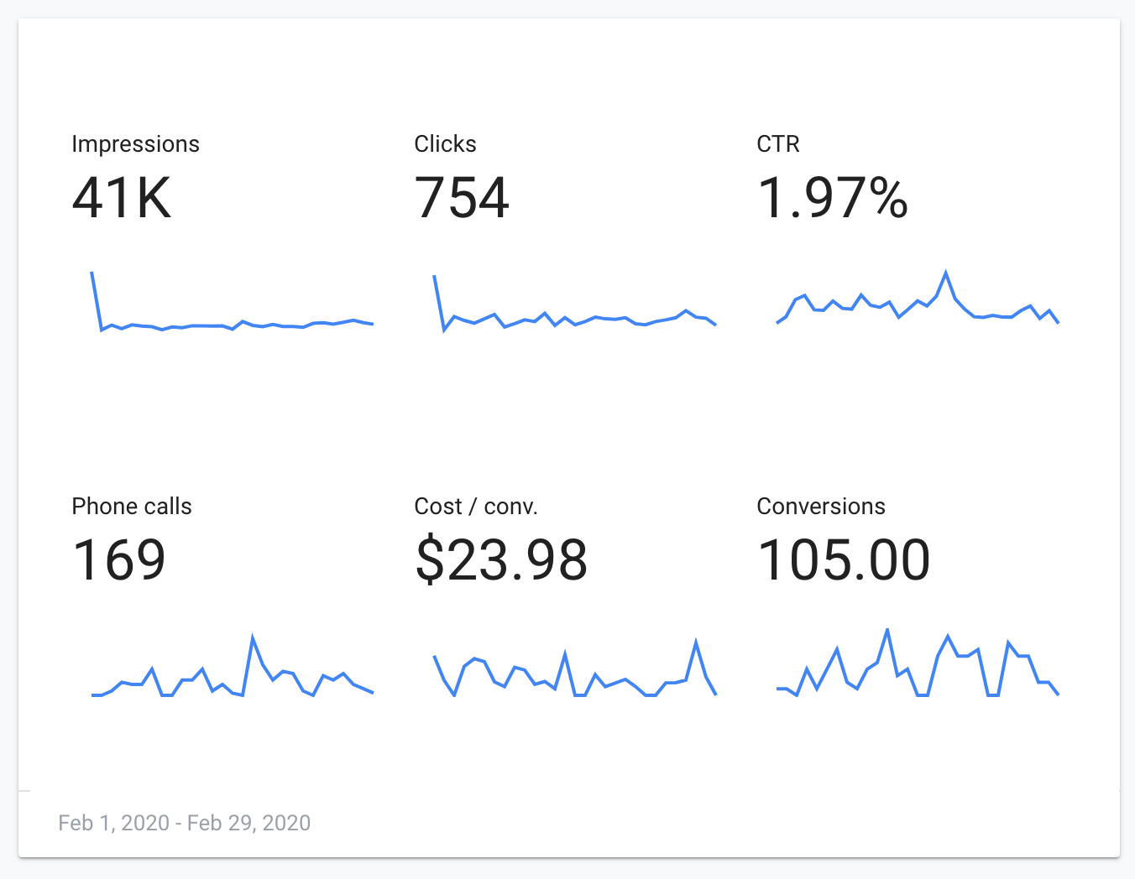Click the 41K impressions value
The height and width of the screenshot is (879, 1135).
[x=122, y=199]
